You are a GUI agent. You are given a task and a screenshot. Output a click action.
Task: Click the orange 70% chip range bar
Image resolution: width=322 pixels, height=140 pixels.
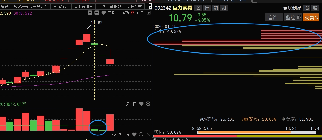[x=244, y=132]
